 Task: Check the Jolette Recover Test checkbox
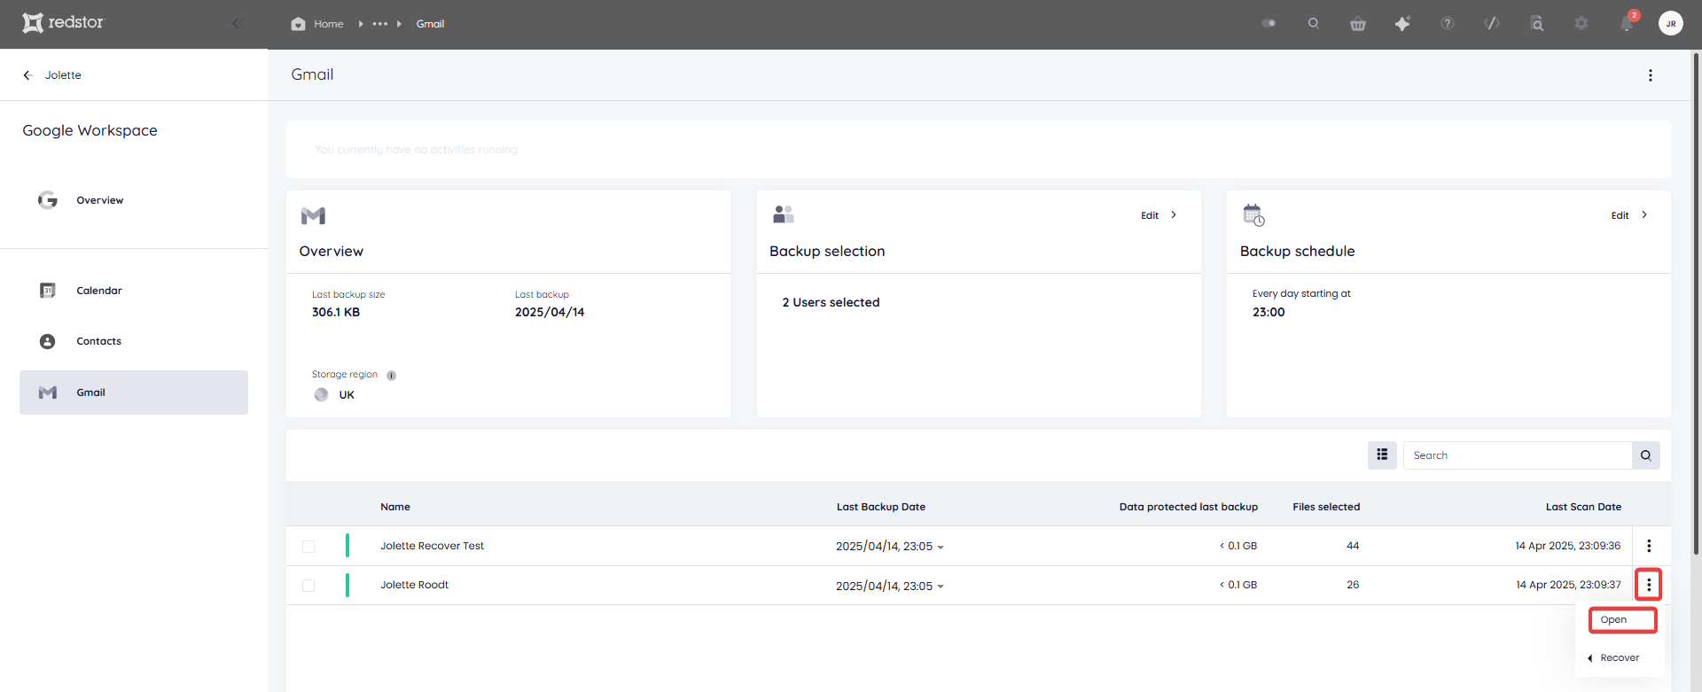pos(308,547)
